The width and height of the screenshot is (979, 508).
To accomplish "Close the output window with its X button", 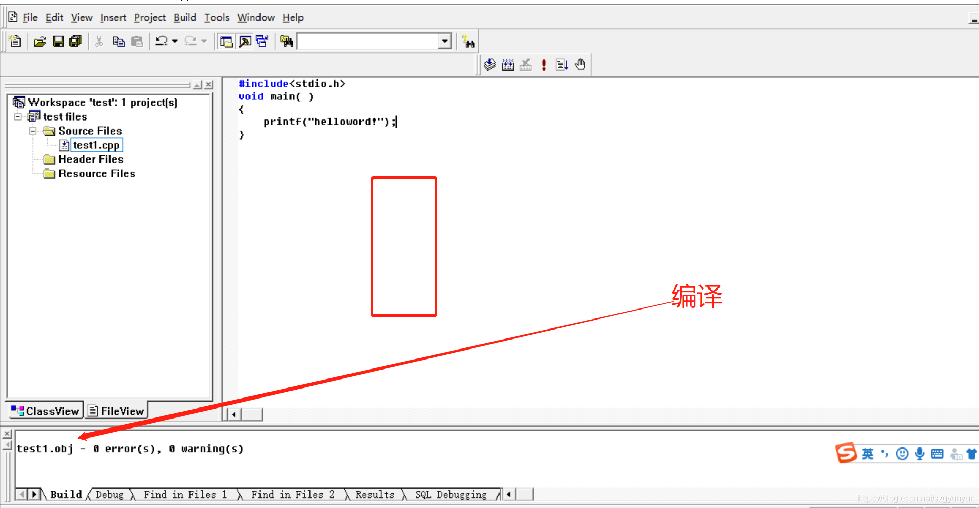I will [x=7, y=434].
